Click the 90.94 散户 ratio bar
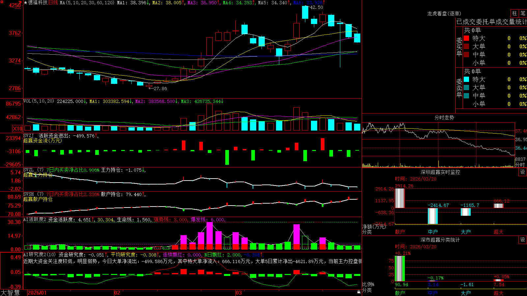Screen dimensions: 527x296 point(400,268)
